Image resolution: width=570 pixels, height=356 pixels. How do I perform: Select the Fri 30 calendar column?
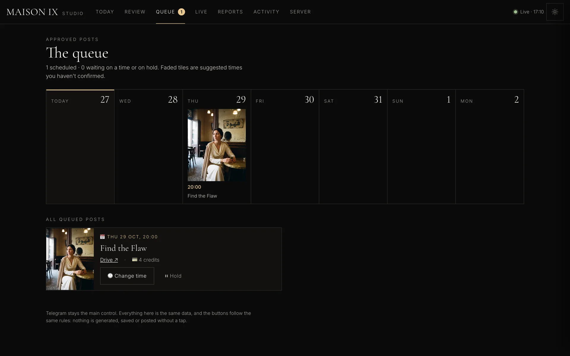(285, 147)
